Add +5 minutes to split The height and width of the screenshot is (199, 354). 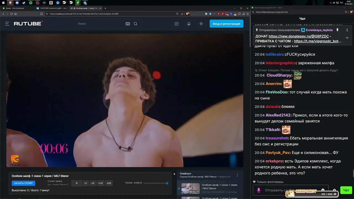[93, 183]
